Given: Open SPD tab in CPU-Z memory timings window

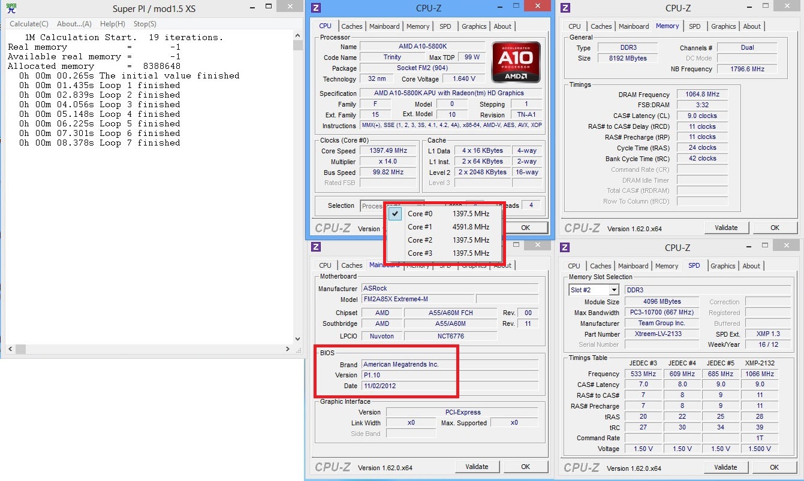Looking at the screenshot, I should pos(694,26).
